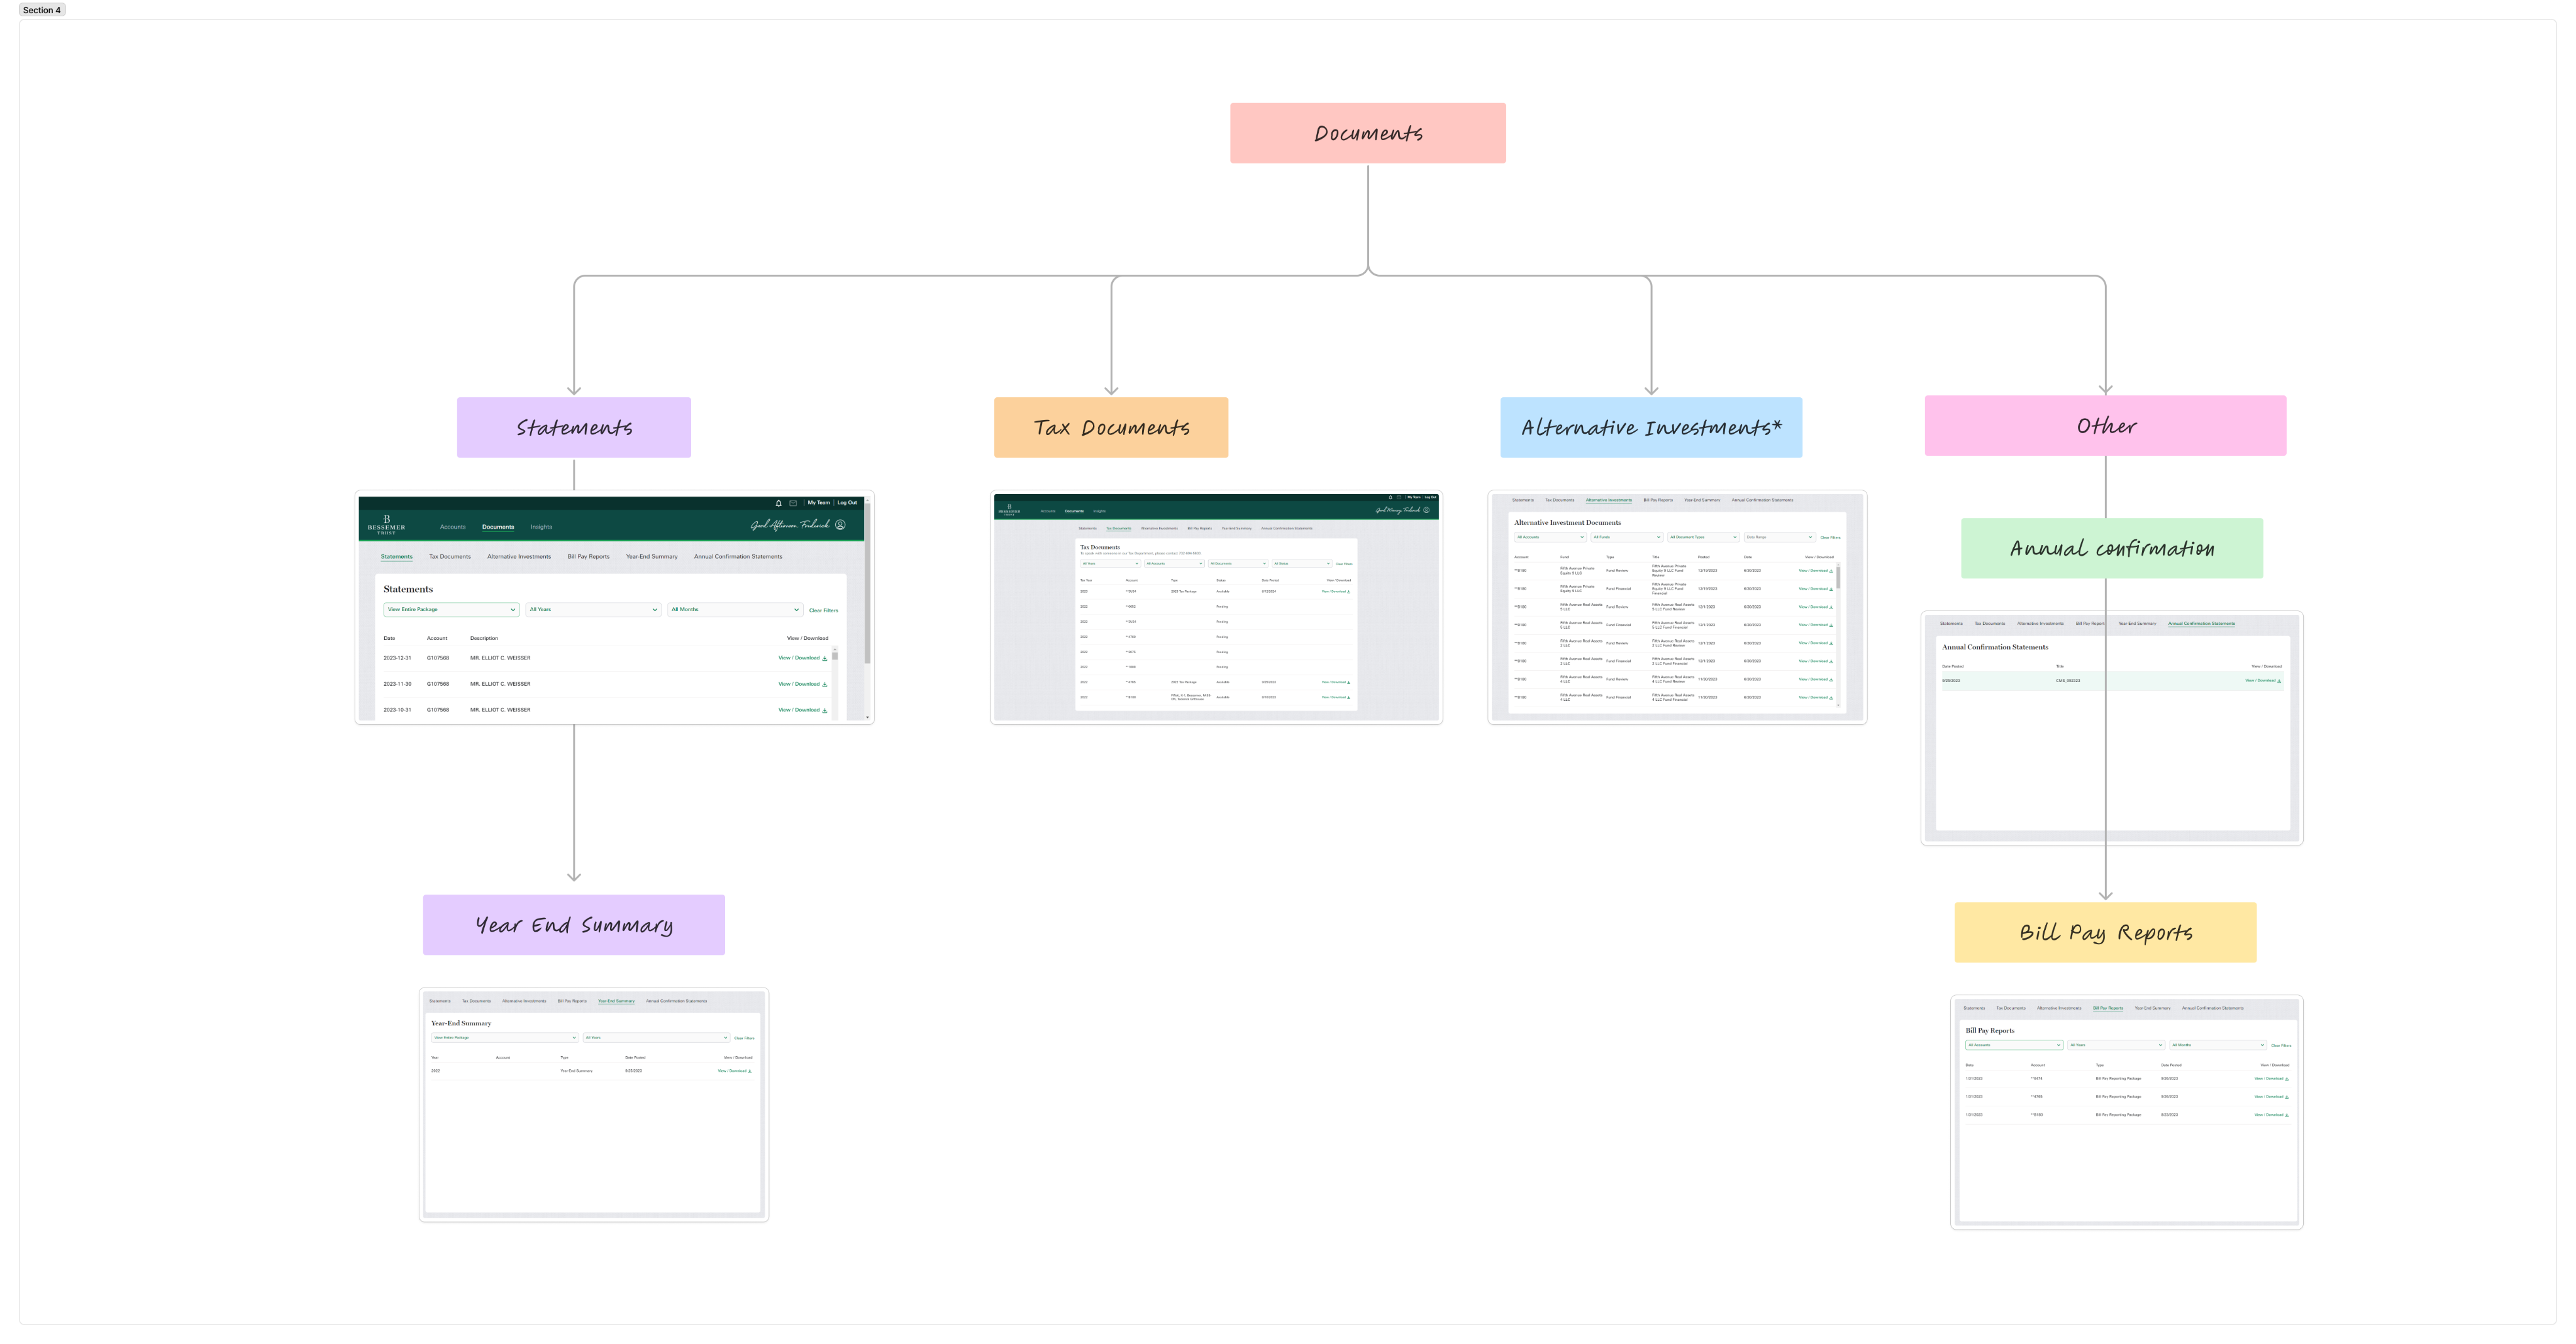
Task: Select the pink Other sticky note
Action: [x=2106, y=426]
